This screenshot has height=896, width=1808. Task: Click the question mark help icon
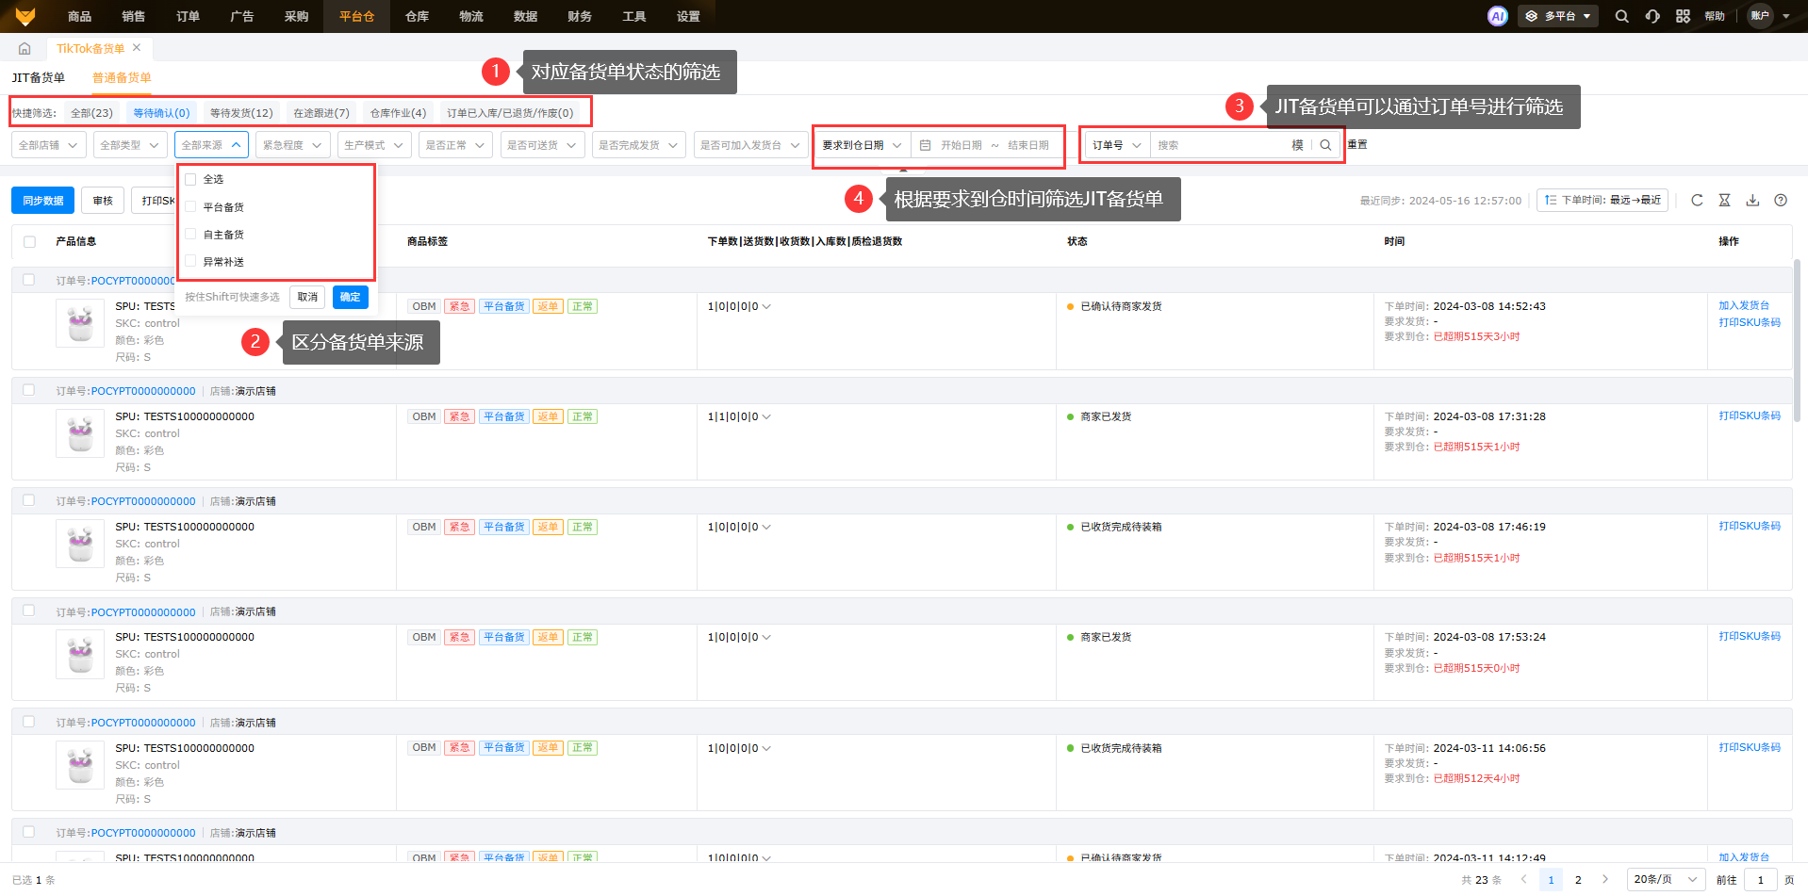coord(1781,200)
